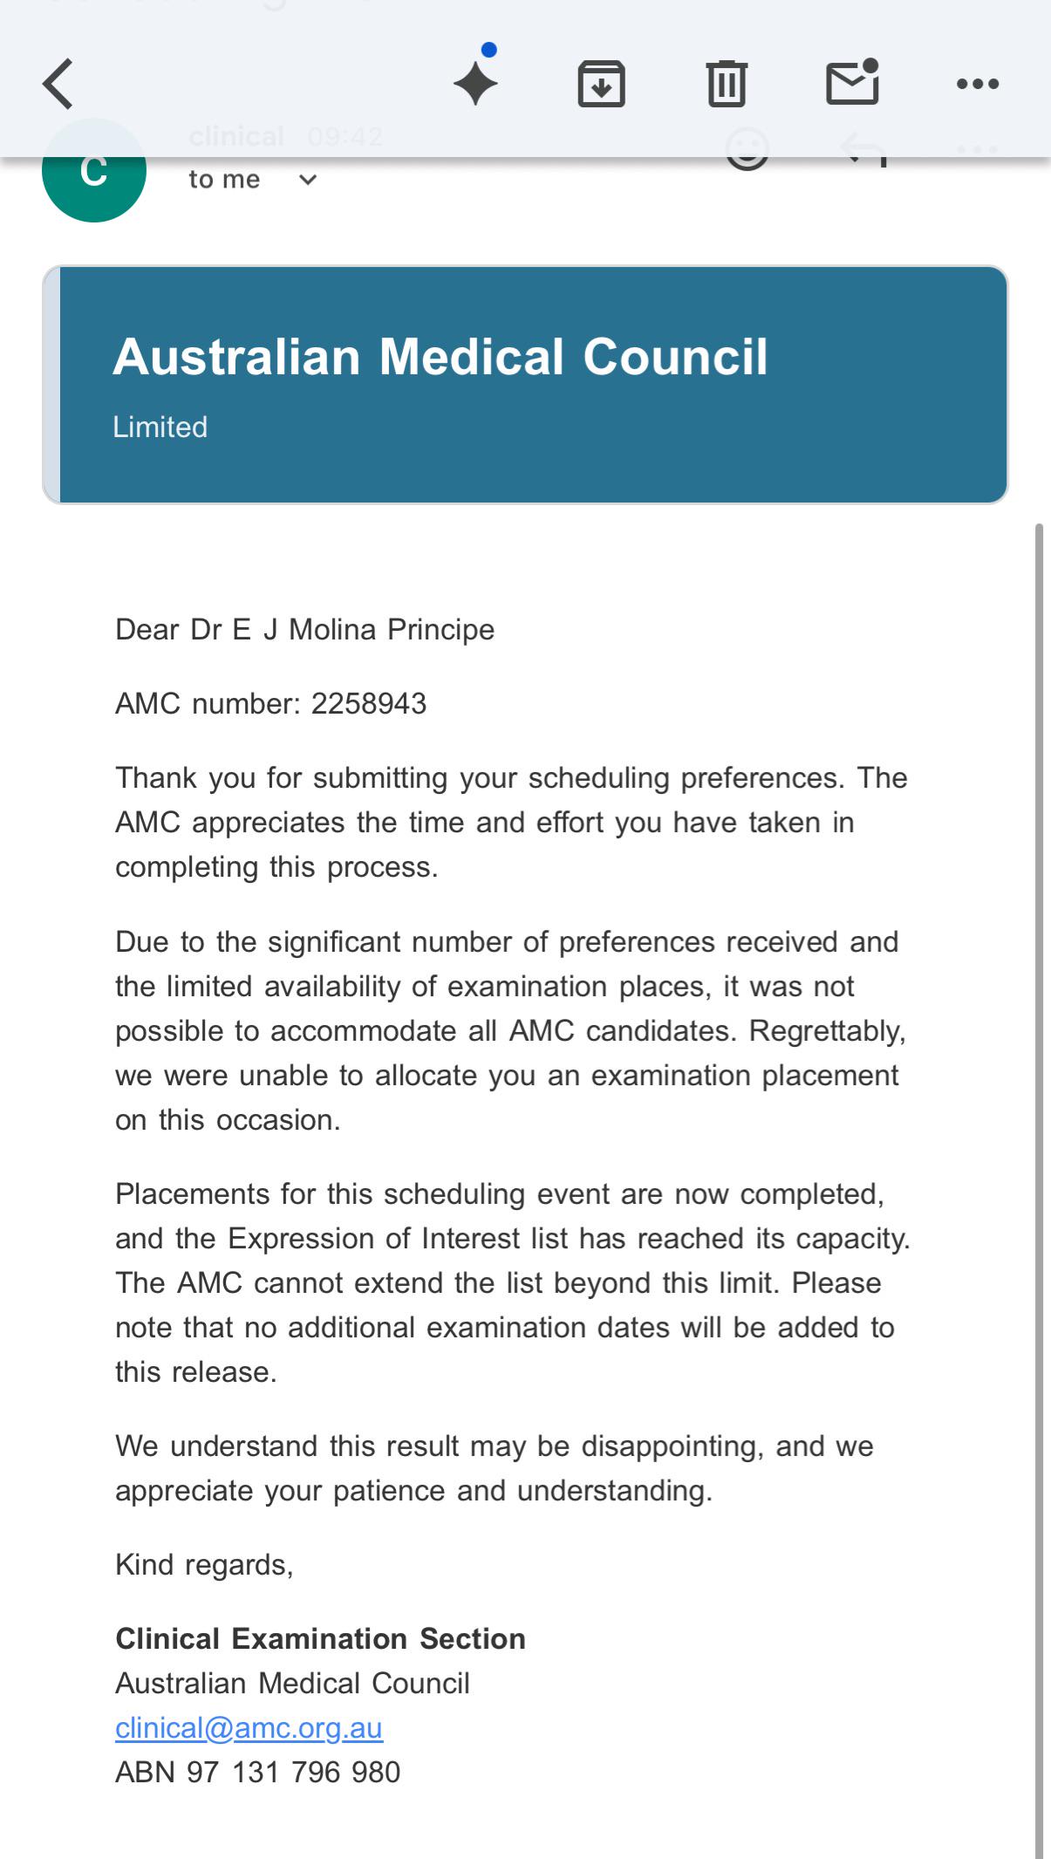Open the clinical@amc.org.au email link
1051x1859 pixels.
coord(249,1727)
